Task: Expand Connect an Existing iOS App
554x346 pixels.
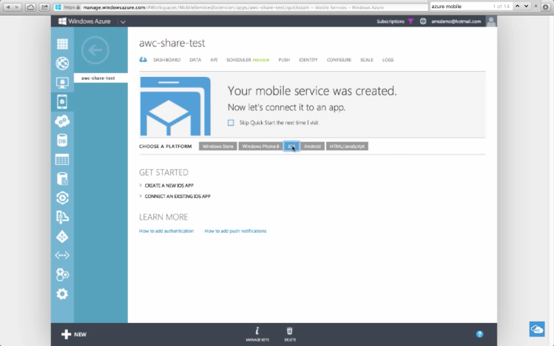Action: [178, 197]
